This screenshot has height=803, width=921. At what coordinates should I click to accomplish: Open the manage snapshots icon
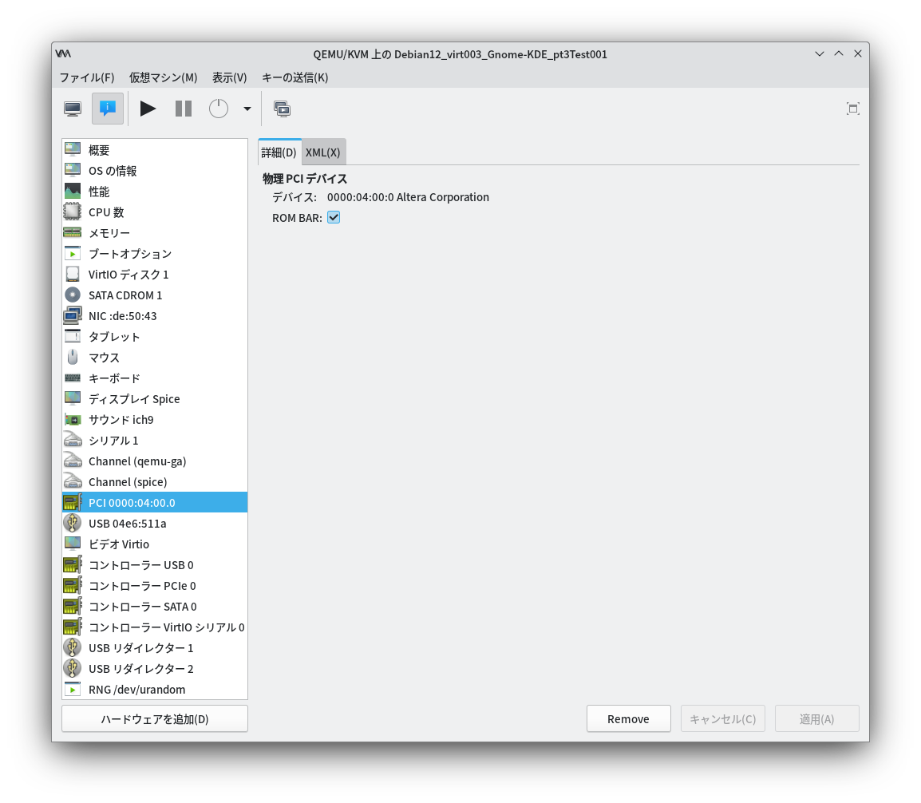coord(282,109)
